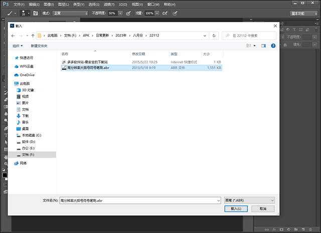
Task: Select WPS云盘 in the sidebar
Action: point(27,67)
